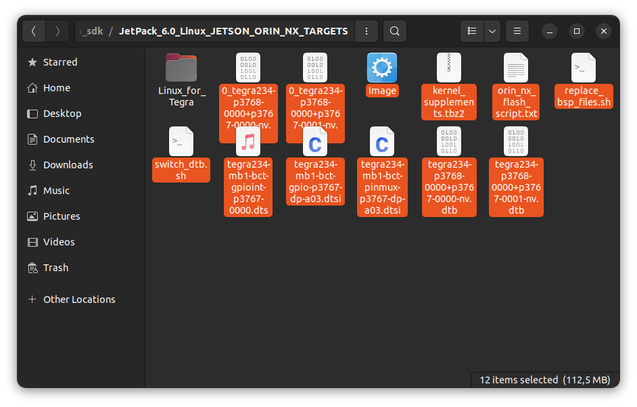Click 'Linux_for_Tegra' folder name label

(x=182, y=96)
